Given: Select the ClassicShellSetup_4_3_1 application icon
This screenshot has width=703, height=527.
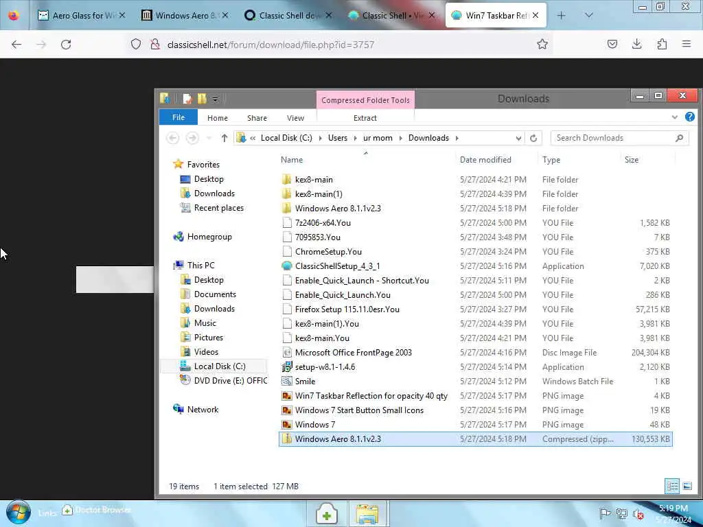Looking at the screenshot, I should (x=286, y=266).
